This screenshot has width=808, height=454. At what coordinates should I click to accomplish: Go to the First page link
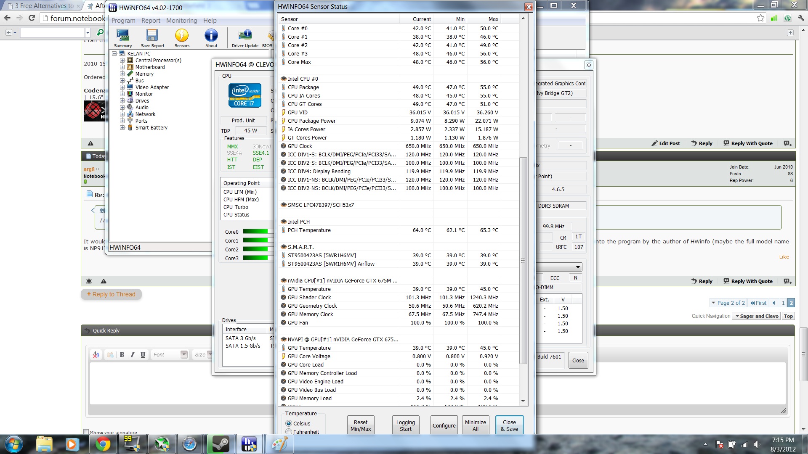coord(758,303)
